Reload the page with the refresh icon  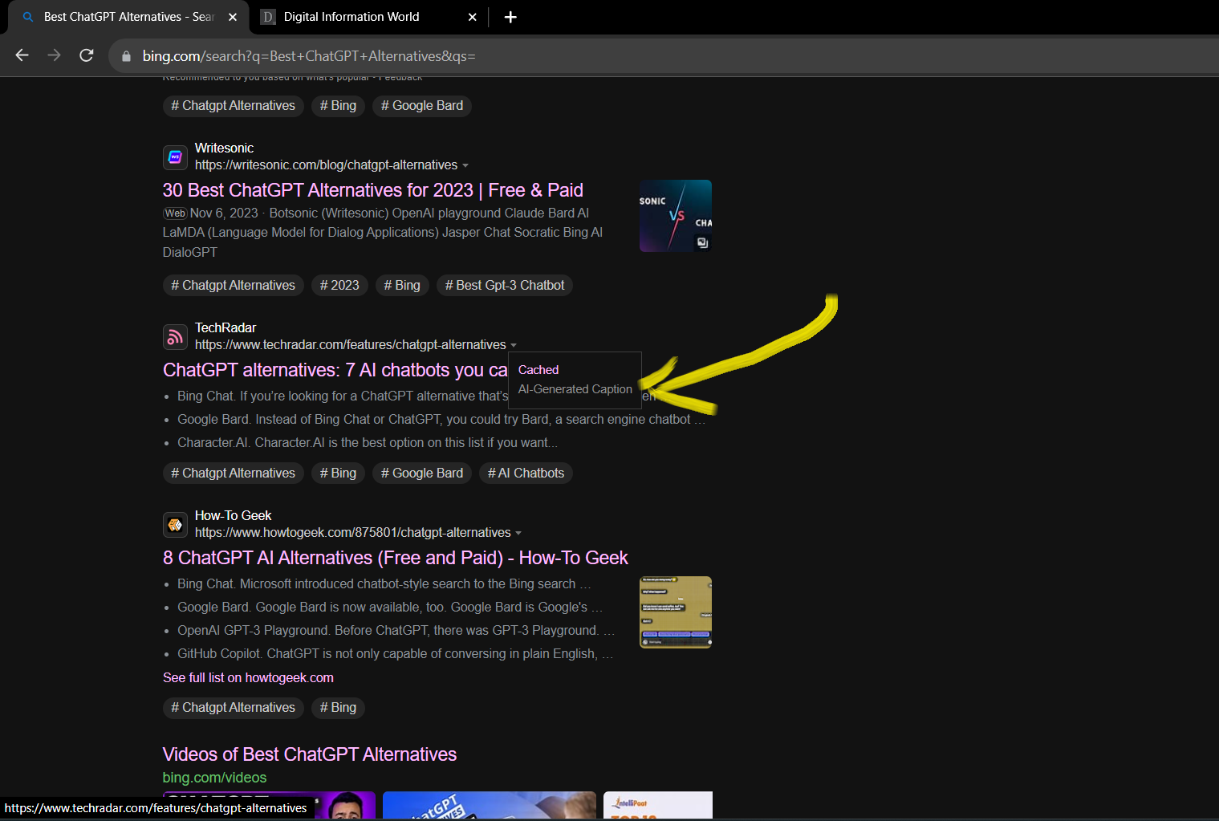pyautogui.click(x=87, y=55)
